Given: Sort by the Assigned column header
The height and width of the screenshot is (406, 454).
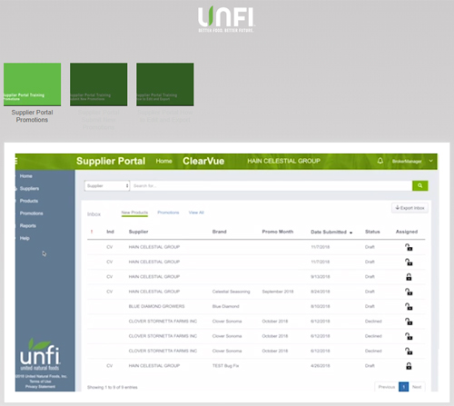Looking at the screenshot, I should (x=407, y=232).
